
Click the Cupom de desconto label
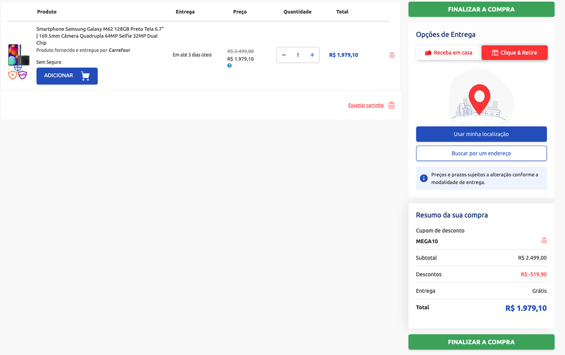click(x=440, y=230)
